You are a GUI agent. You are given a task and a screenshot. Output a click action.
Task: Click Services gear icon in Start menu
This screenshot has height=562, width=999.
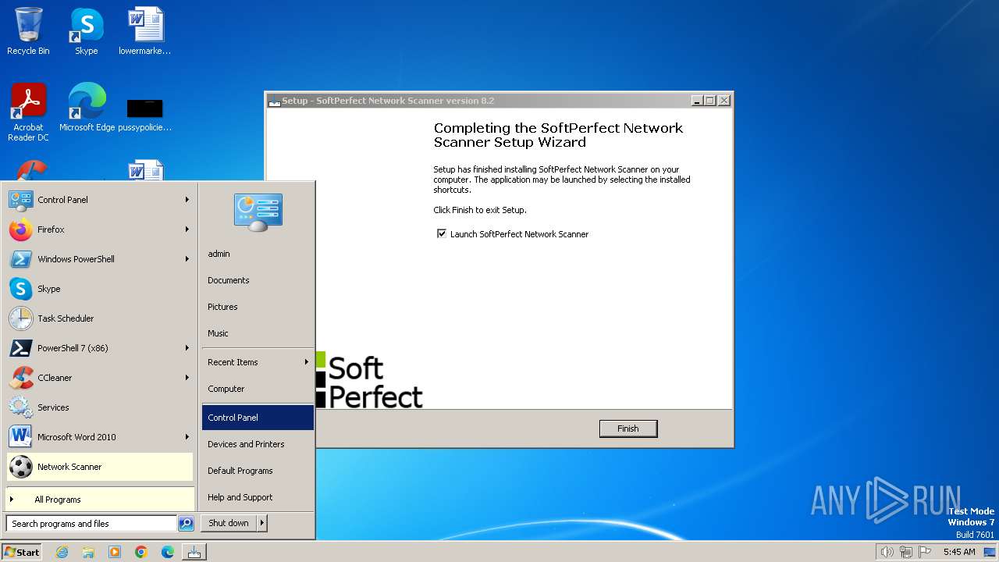pyautogui.click(x=20, y=407)
